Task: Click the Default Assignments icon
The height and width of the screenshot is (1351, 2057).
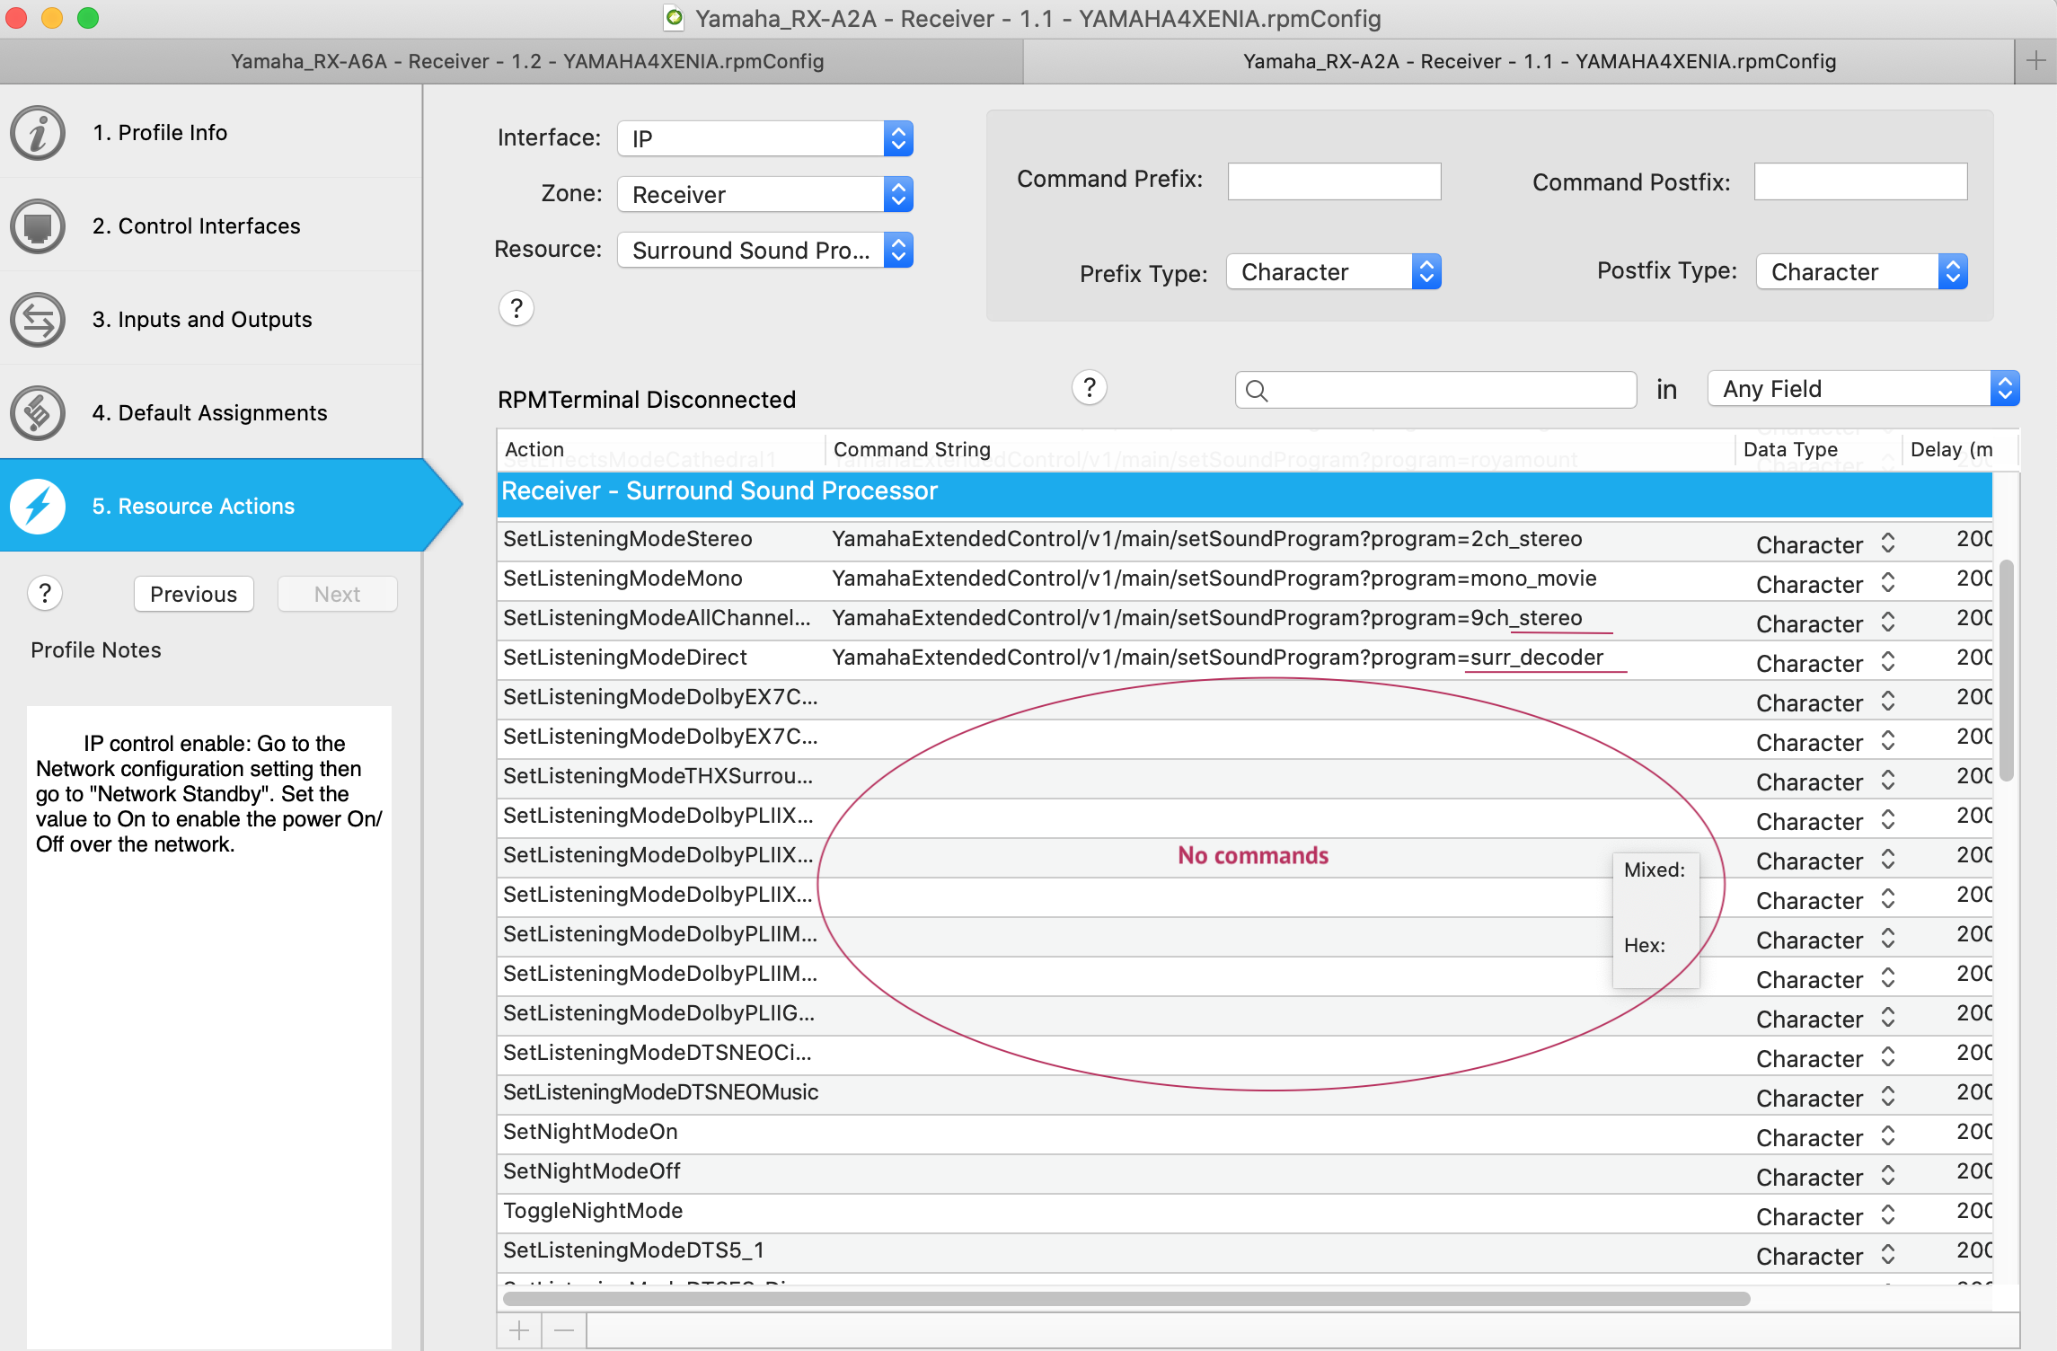Action: pos(38,413)
